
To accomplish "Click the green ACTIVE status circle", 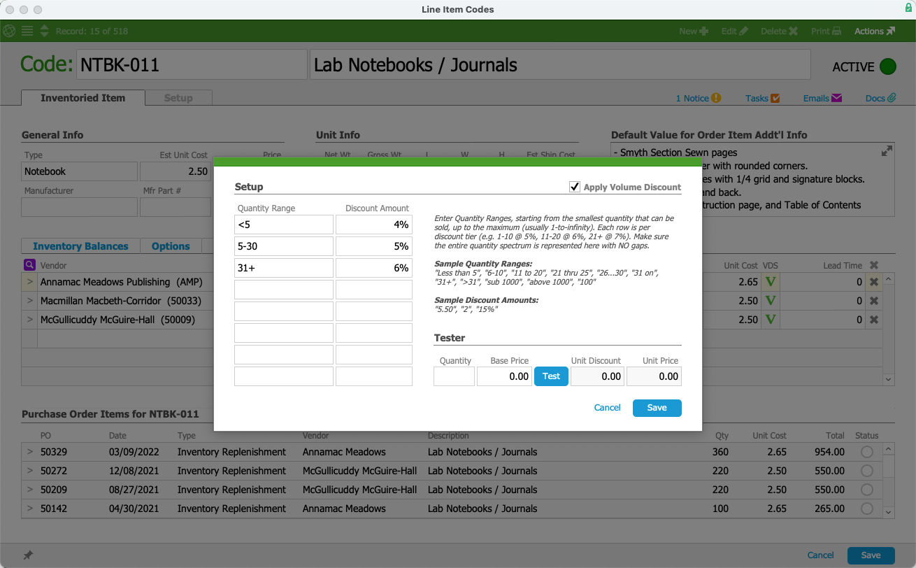I will [x=888, y=66].
